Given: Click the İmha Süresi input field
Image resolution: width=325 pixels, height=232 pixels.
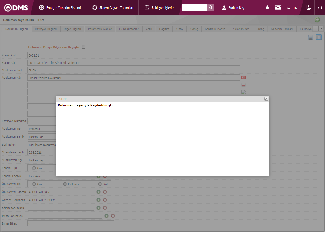Looking at the screenshot, I should [x=71, y=223].
